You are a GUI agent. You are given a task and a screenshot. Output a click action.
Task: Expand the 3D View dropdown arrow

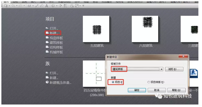[x=57, y=6]
